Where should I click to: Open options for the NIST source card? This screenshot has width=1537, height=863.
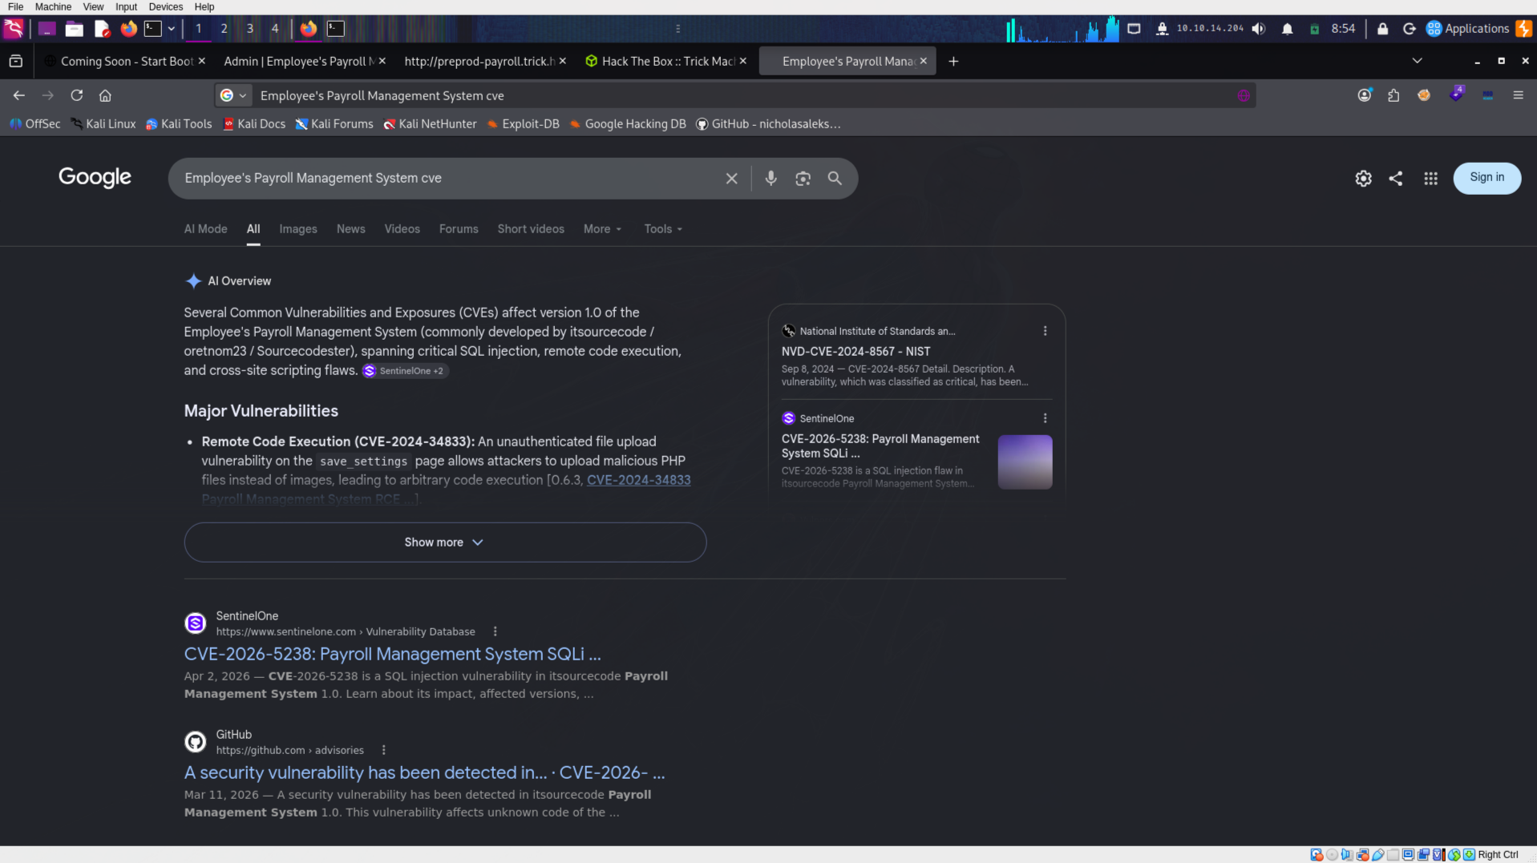pyautogui.click(x=1045, y=331)
